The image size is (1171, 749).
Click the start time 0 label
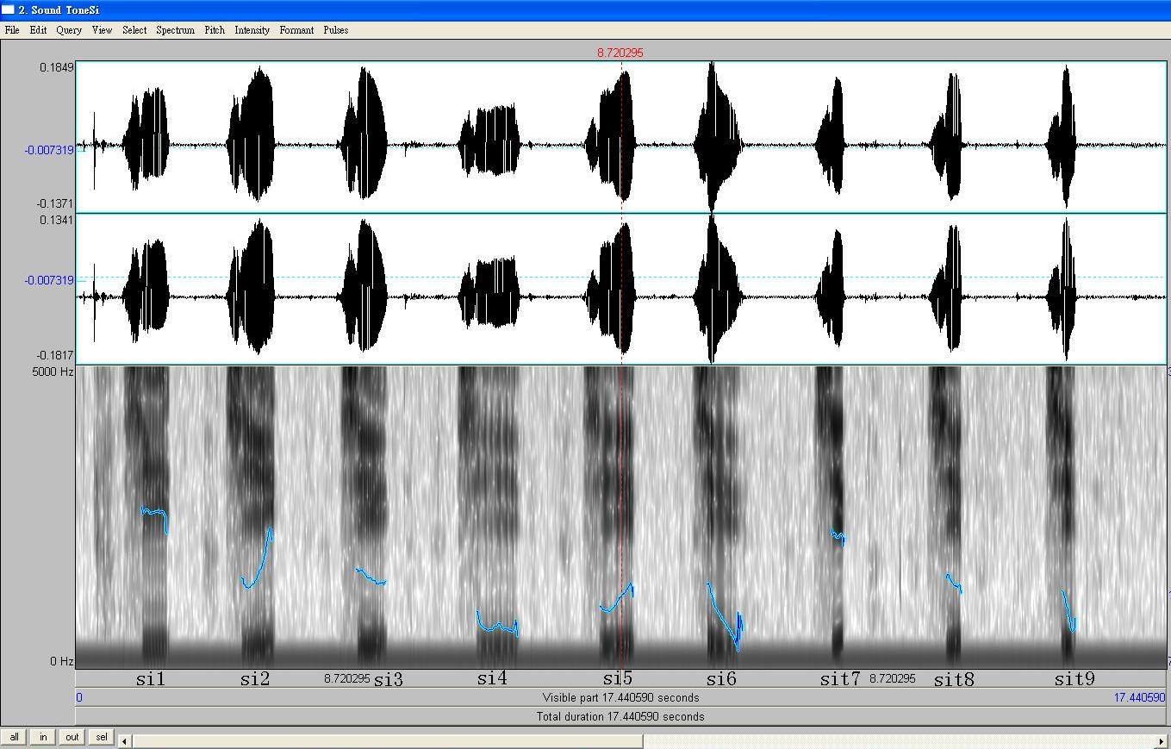(x=79, y=697)
